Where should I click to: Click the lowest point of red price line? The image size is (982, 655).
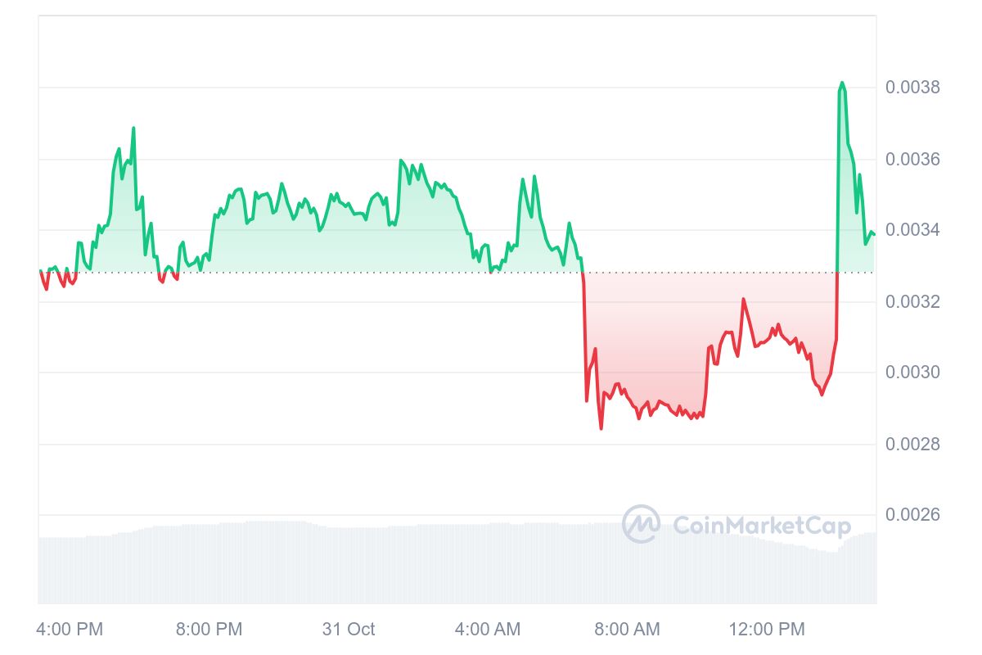click(x=601, y=428)
